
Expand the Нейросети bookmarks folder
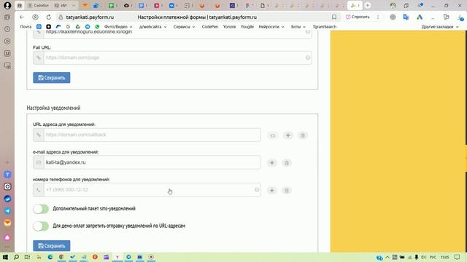click(271, 27)
